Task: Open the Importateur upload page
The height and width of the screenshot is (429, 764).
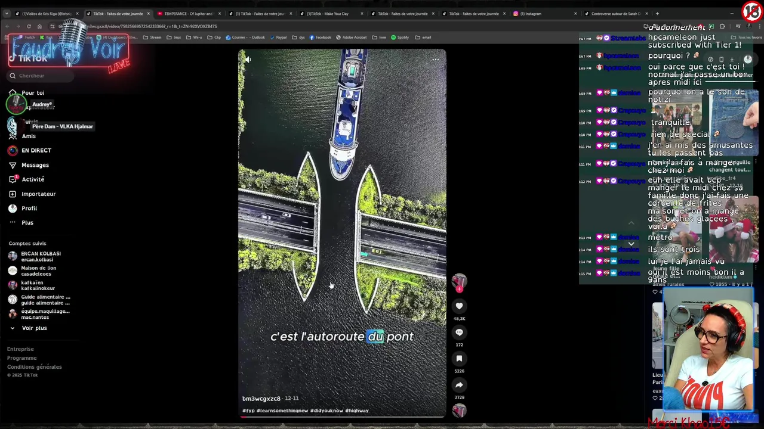Action: pyautogui.click(x=32, y=194)
